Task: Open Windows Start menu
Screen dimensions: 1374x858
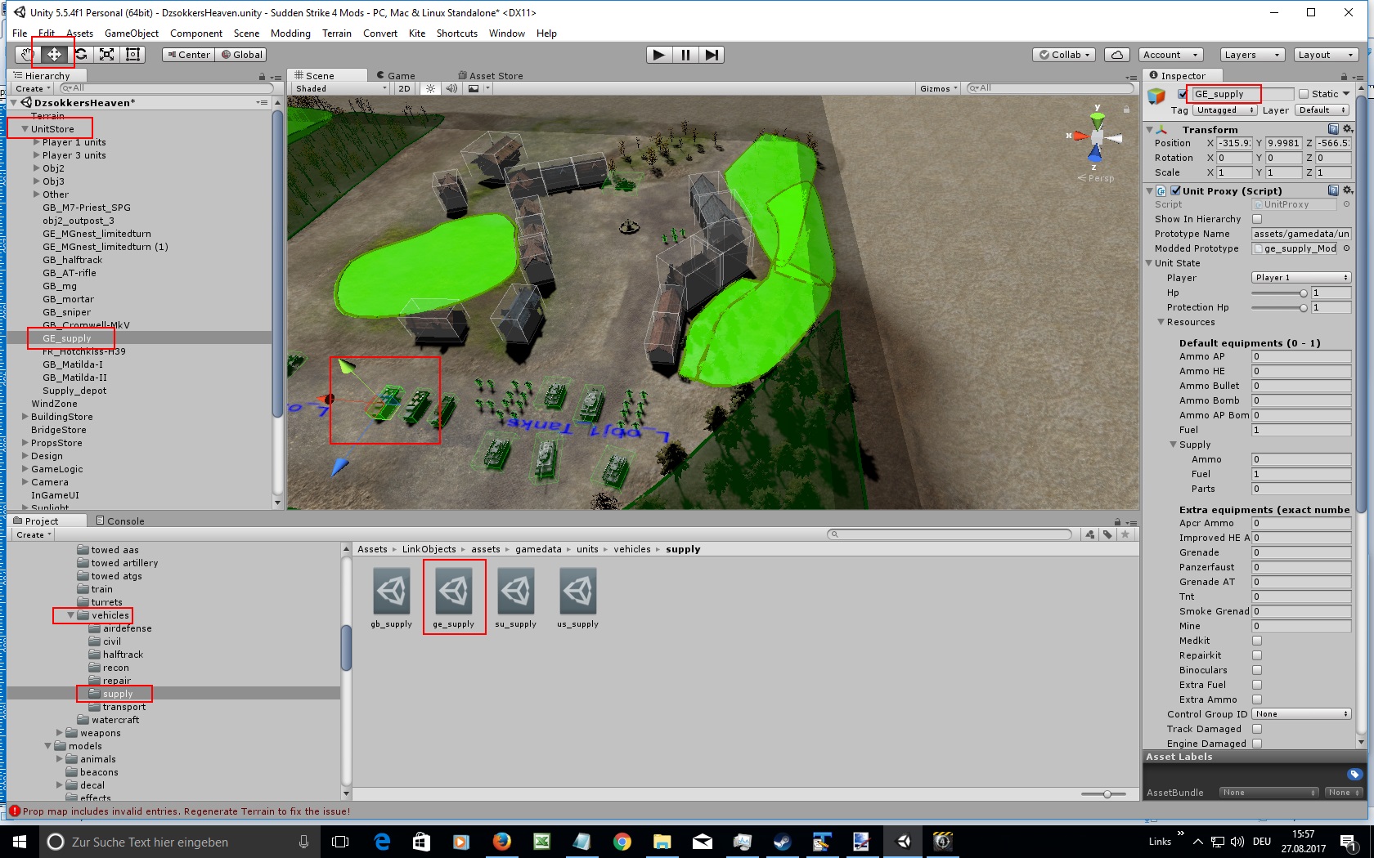Action: [20, 841]
